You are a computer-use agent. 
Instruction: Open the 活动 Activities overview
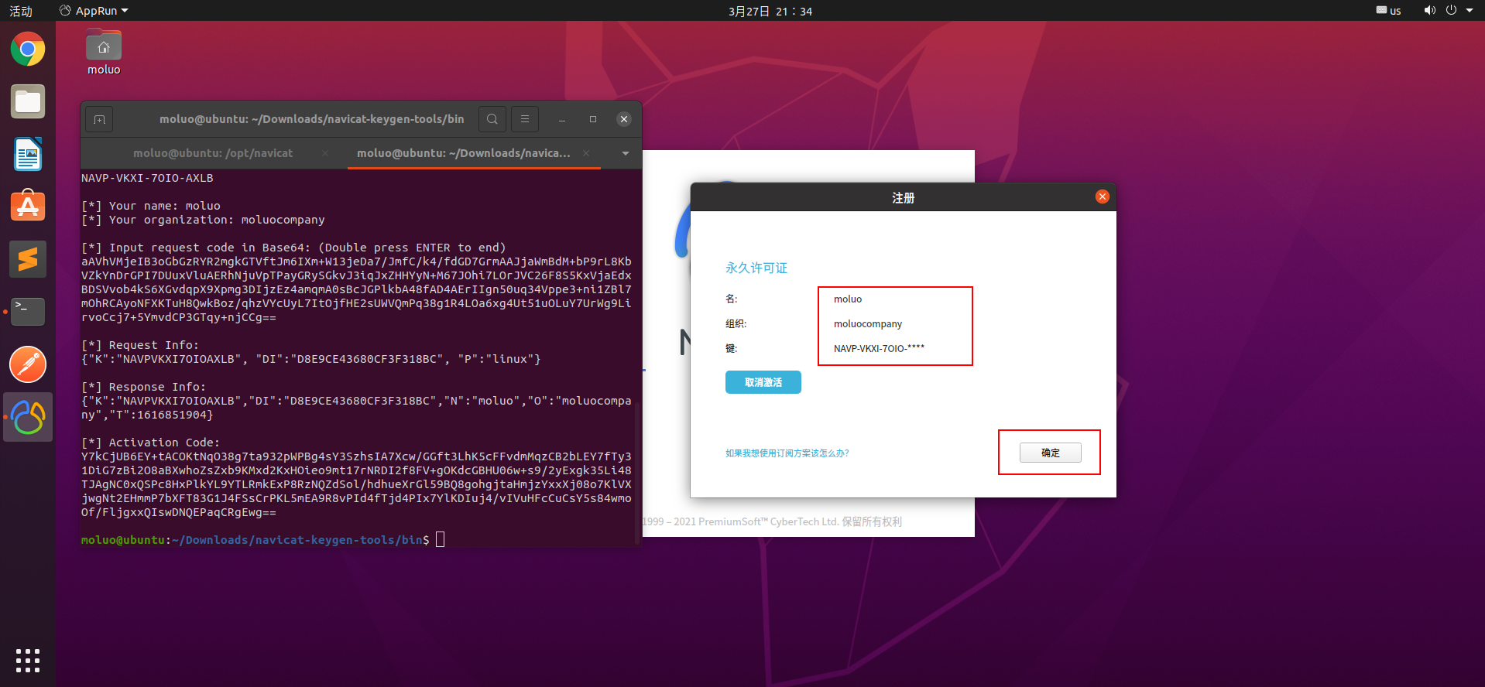coord(21,11)
